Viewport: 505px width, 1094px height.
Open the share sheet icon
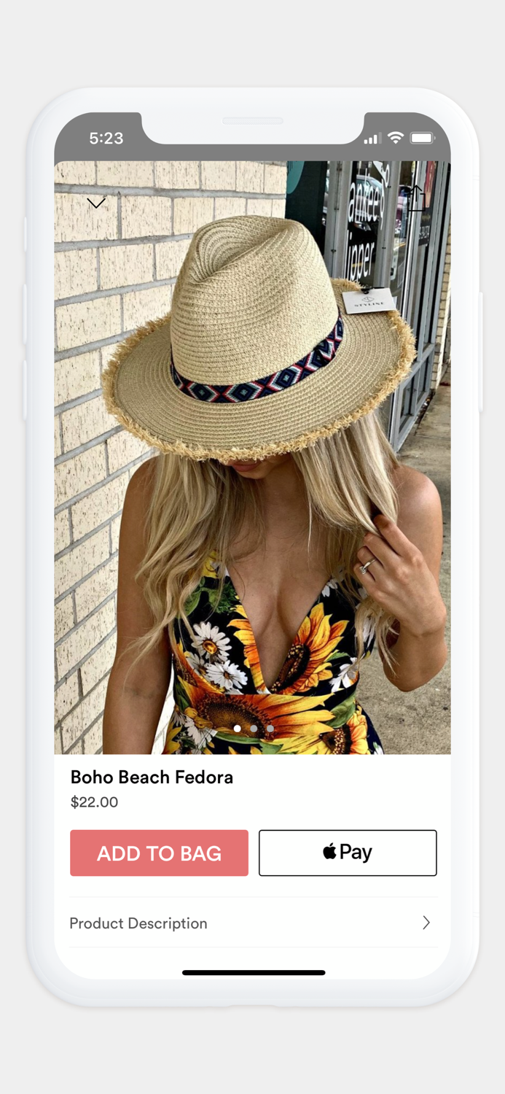pos(415,198)
